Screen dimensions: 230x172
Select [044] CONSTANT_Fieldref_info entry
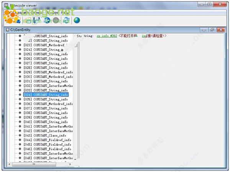(x=48, y=140)
